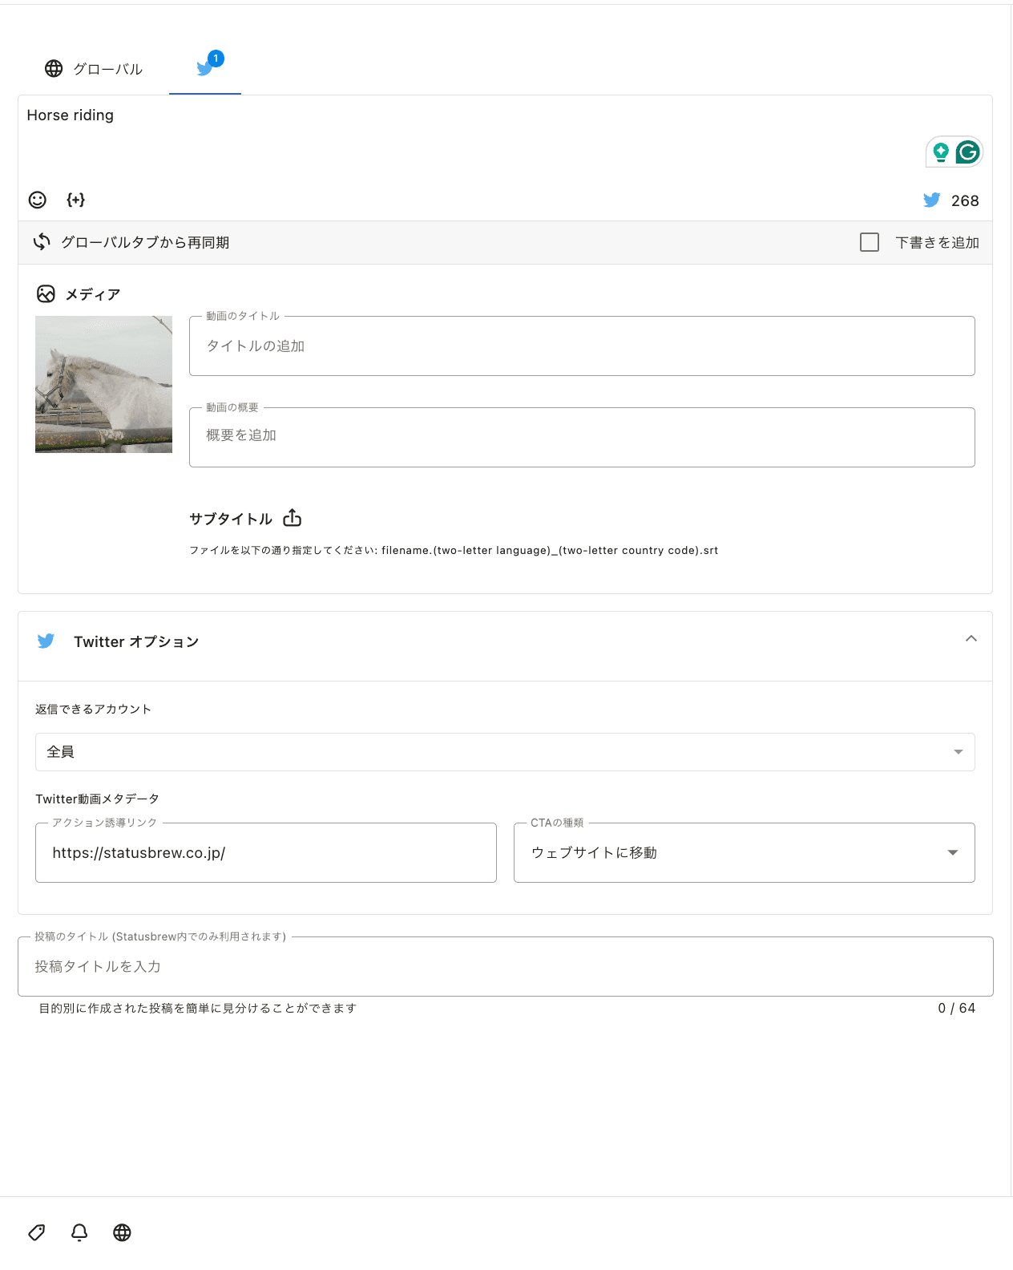The height and width of the screenshot is (1270, 1013).
Task: Click the media image icon
Action: 46,294
